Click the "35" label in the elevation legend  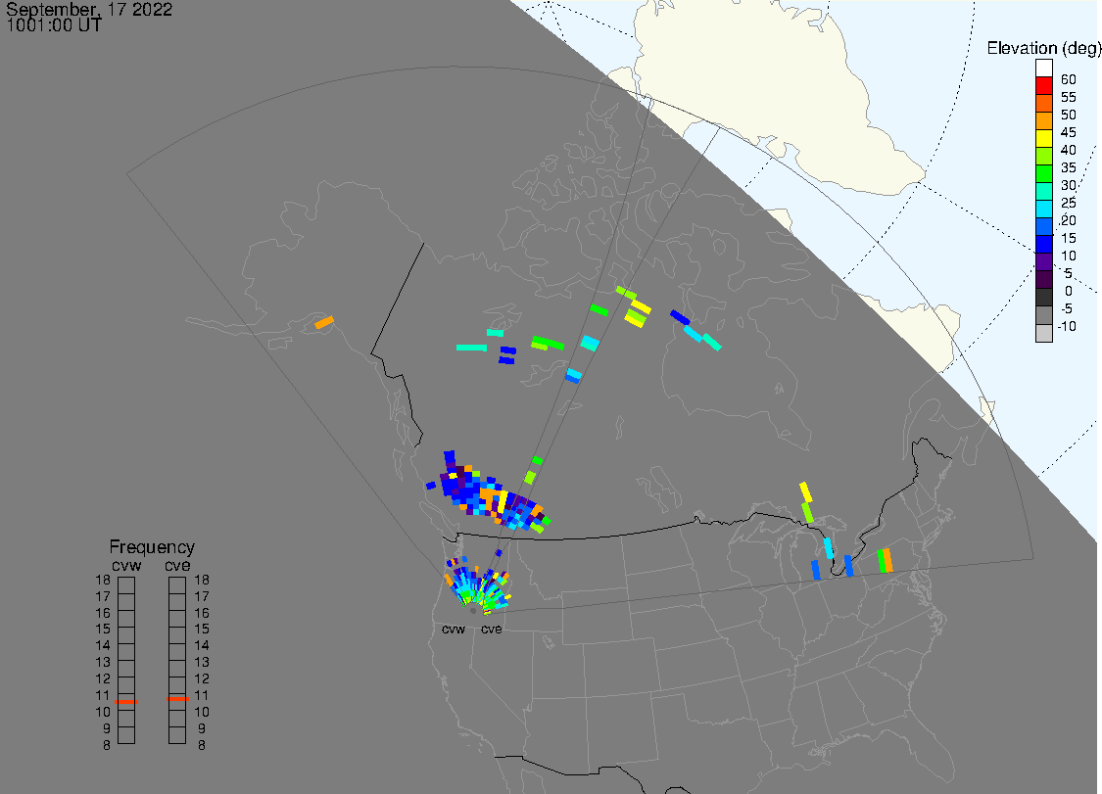coord(1069,167)
